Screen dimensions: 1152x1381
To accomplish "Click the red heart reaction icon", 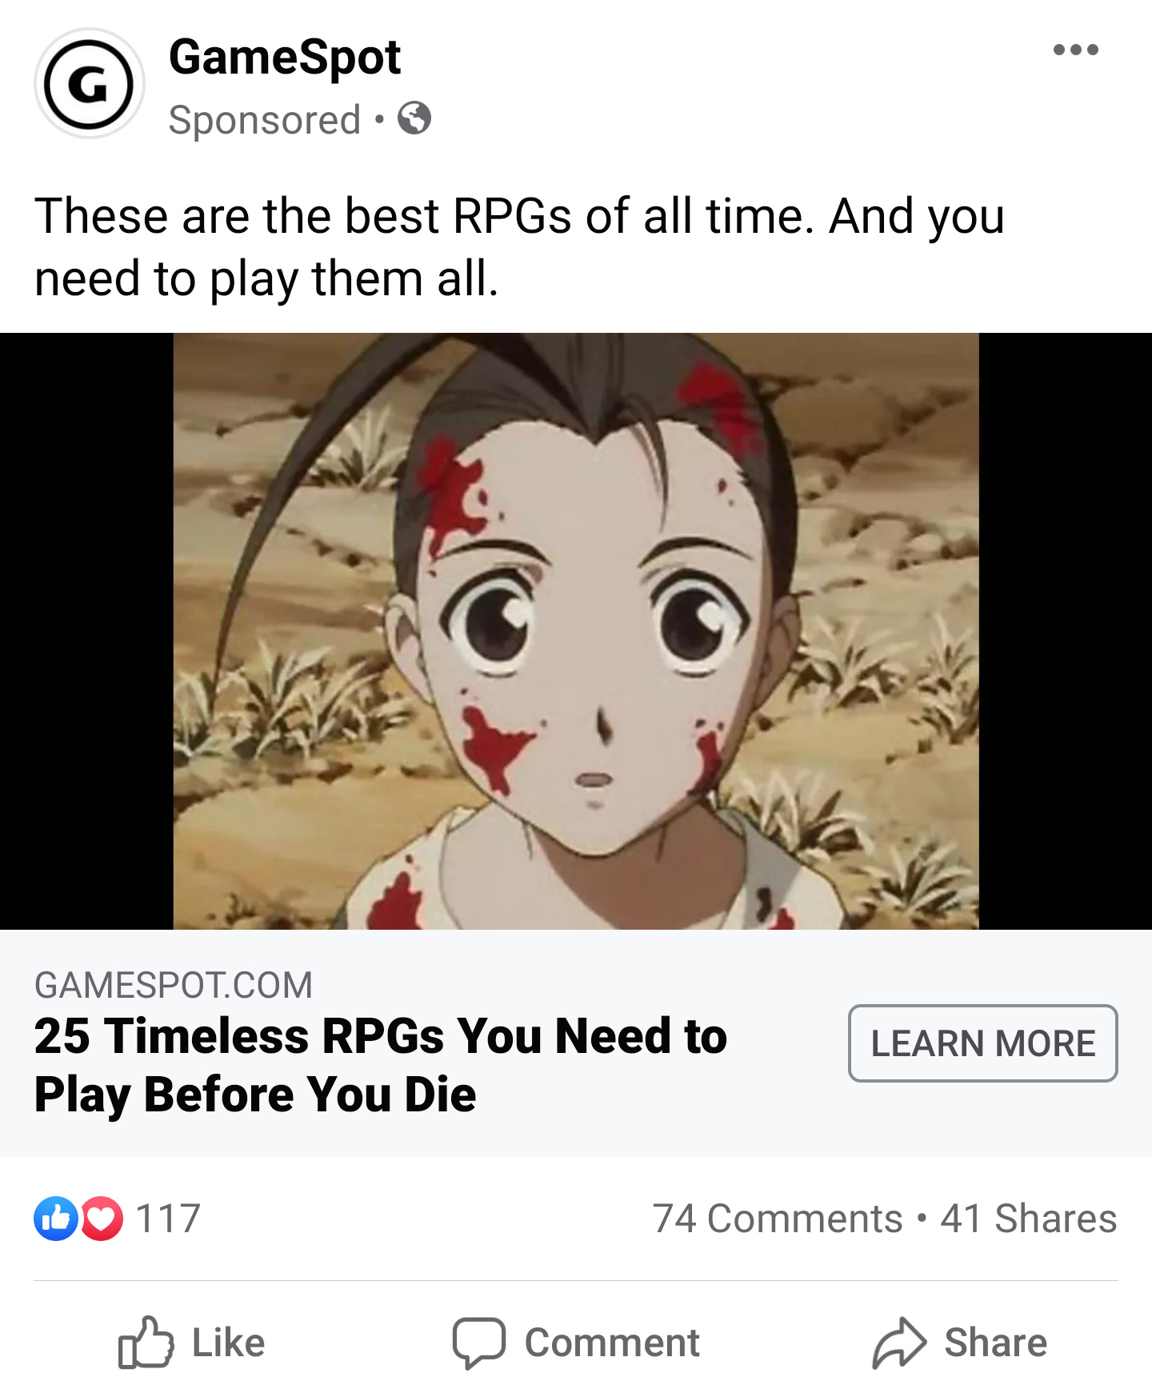I will coord(102,1219).
